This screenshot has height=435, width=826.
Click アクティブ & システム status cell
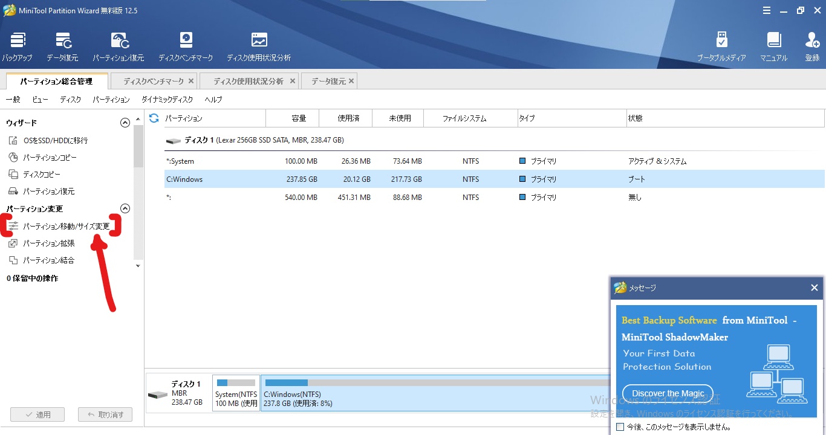tap(657, 161)
